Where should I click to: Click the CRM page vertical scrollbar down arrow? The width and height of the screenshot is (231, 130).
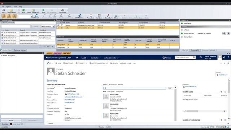click(x=228, y=118)
